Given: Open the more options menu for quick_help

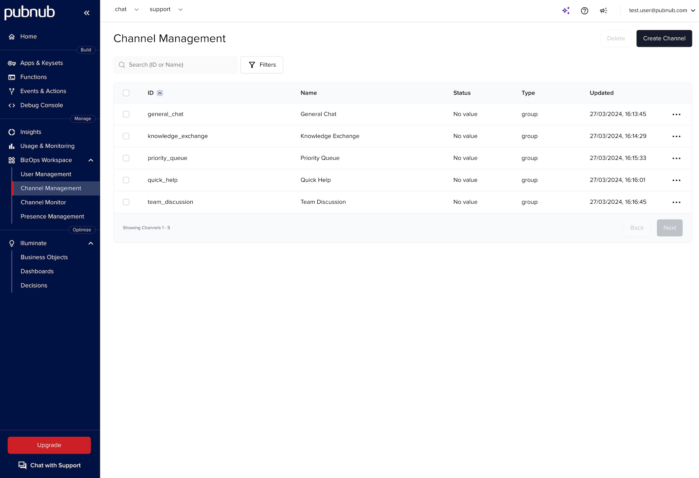Looking at the screenshot, I should click(676, 180).
